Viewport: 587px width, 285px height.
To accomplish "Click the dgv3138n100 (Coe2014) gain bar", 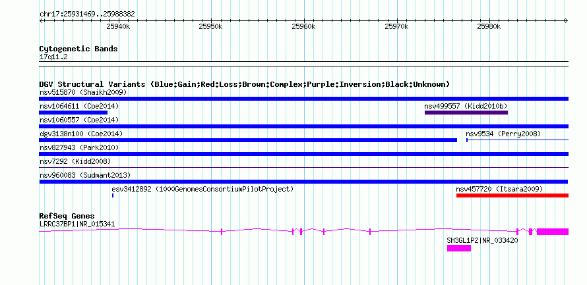I will [248, 140].
